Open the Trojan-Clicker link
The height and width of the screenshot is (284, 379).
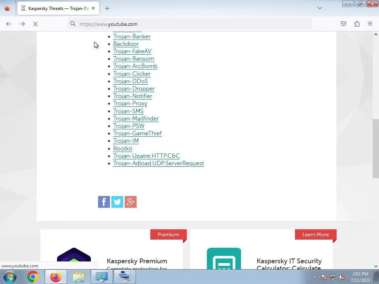point(132,74)
